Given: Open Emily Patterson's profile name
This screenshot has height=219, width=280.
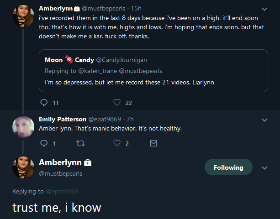Looking at the screenshot, I should pyautogui.click(x=63, y=119).
